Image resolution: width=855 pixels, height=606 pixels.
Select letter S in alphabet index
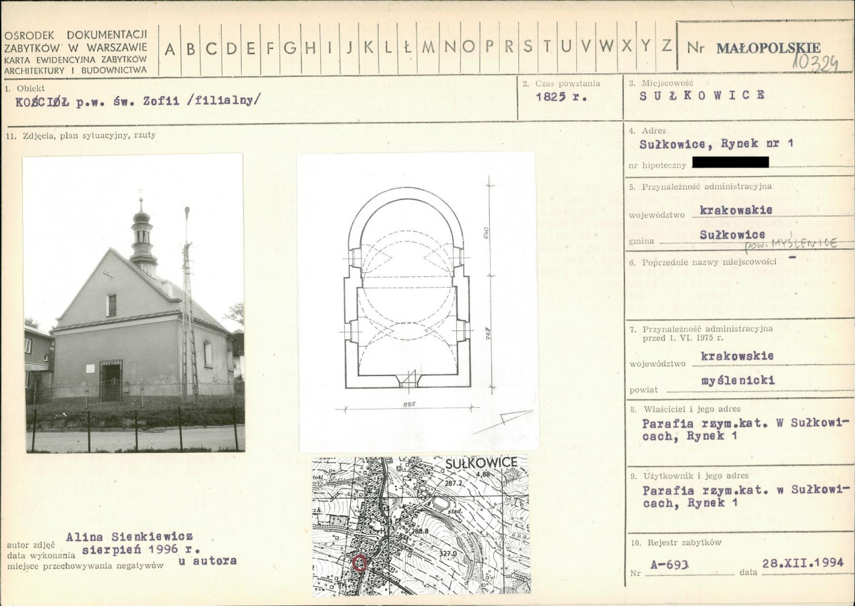coord(527,47)
